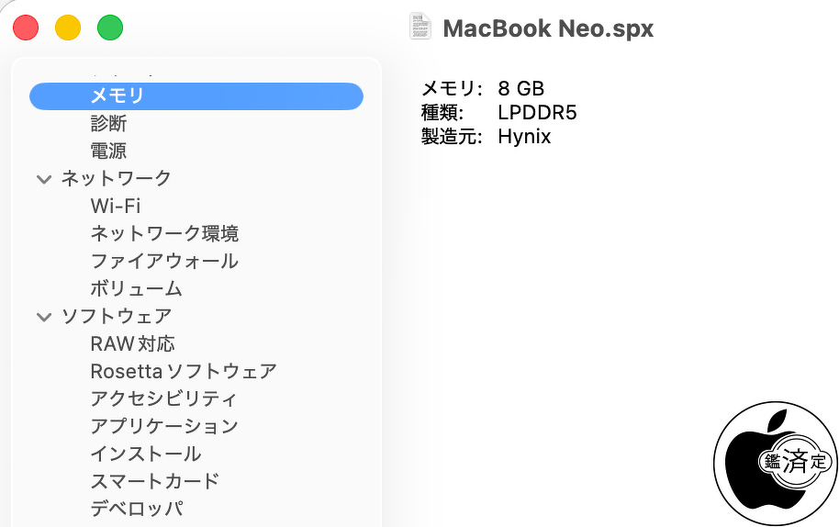Image resolution: width=839 pixels, height=527 pixels.
Task: Click the MacBook Neo.spx window title
Action: coord(548,28)
